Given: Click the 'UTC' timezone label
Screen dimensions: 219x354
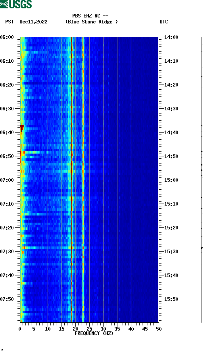Looking at the screenshot, I should [x=164, y=22].
